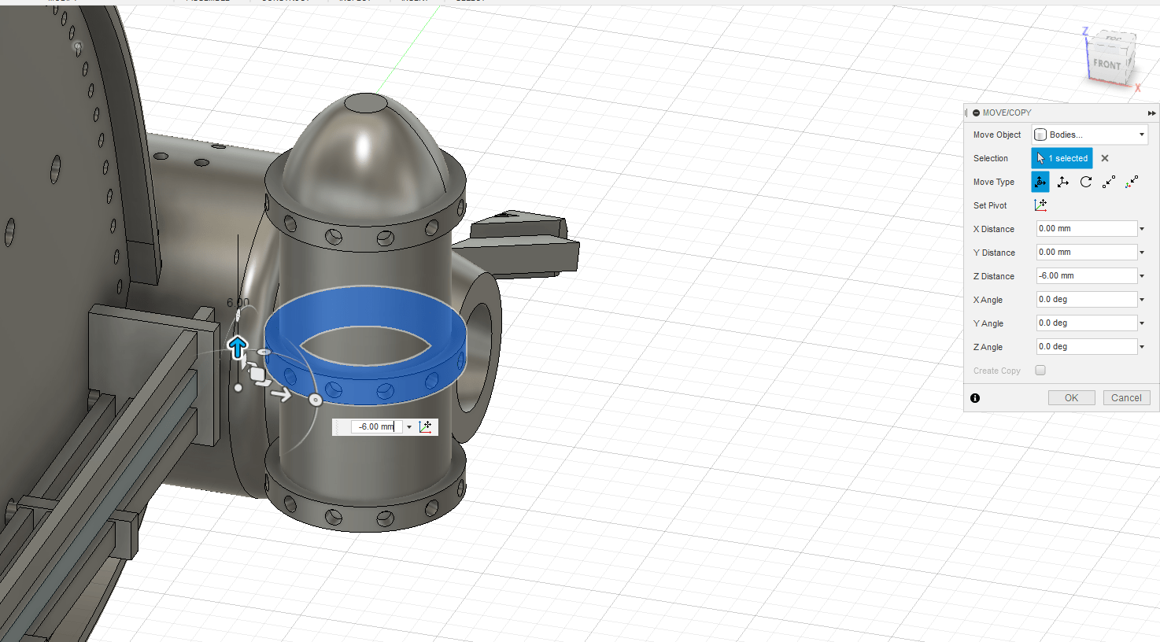Expand the Y Distance dropdown arrow
This screenshot has height=642, width=1160.
(x=1142, y=253)
